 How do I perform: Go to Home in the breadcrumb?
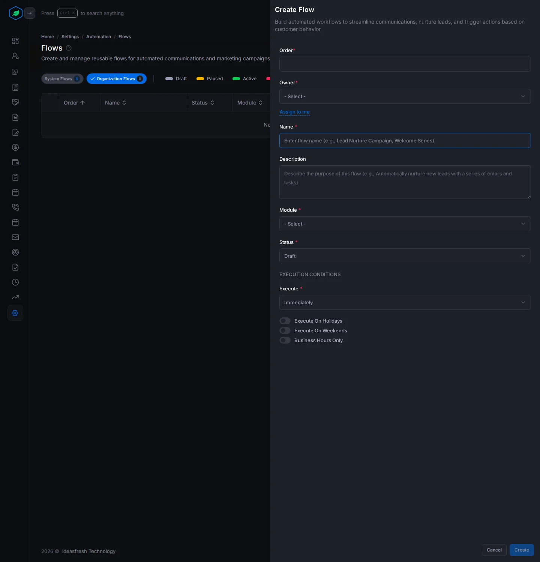(48, 37)
